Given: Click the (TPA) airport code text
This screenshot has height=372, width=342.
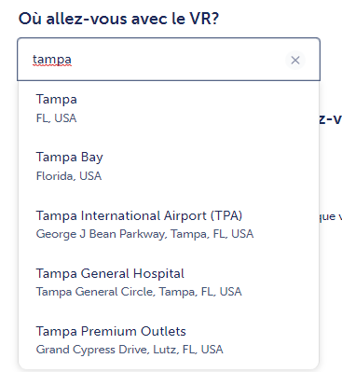Looking at the screenshot, I should coord(226,215).
